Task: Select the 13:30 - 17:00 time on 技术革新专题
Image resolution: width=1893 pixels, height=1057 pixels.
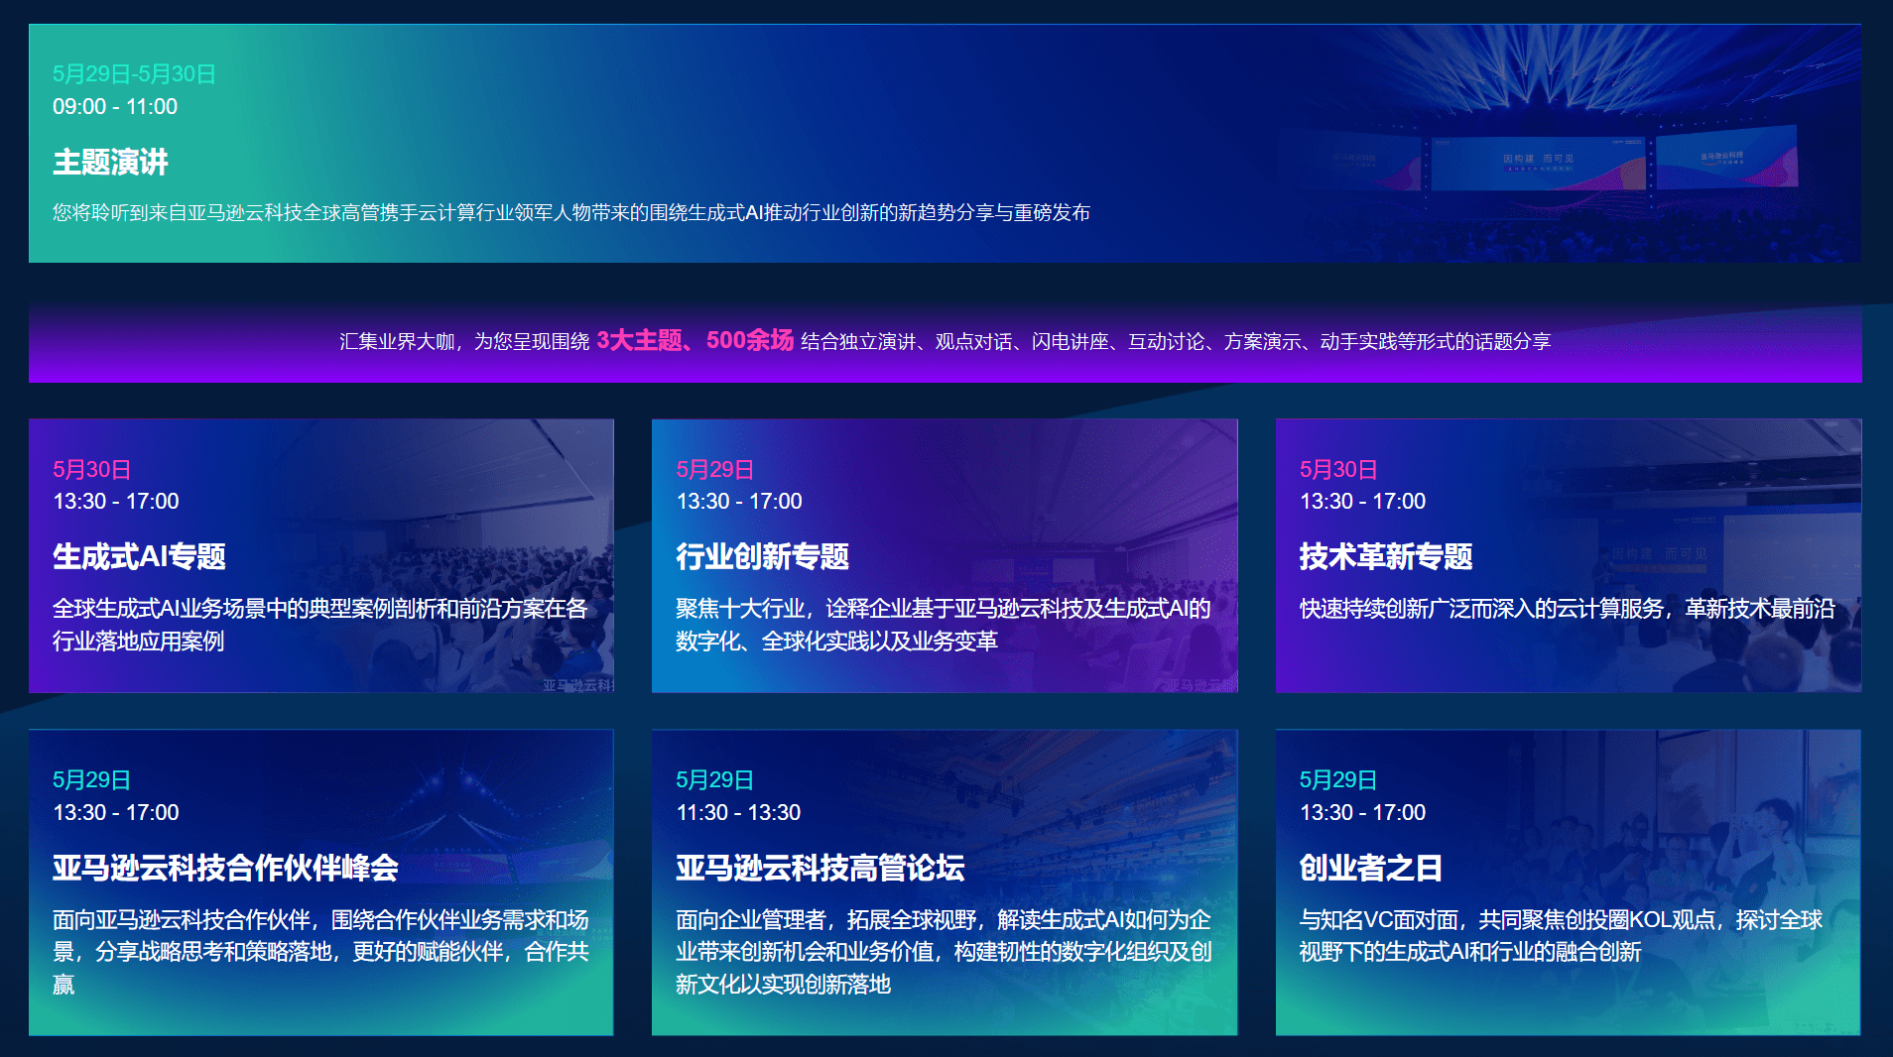Action: click(1362, 502)
